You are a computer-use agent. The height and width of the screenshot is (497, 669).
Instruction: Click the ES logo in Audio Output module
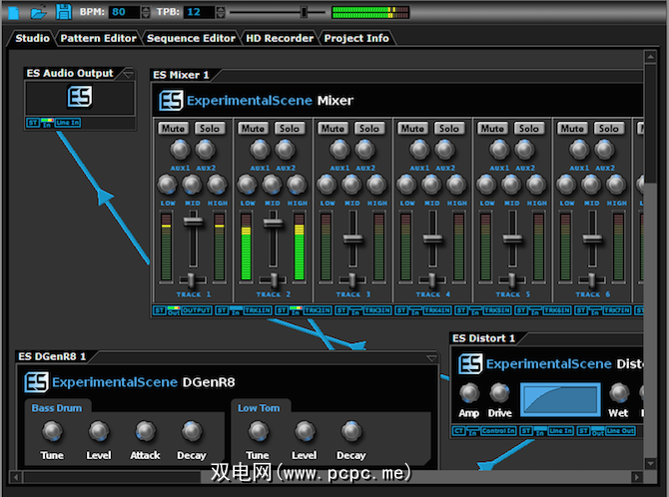pos(80,97)
